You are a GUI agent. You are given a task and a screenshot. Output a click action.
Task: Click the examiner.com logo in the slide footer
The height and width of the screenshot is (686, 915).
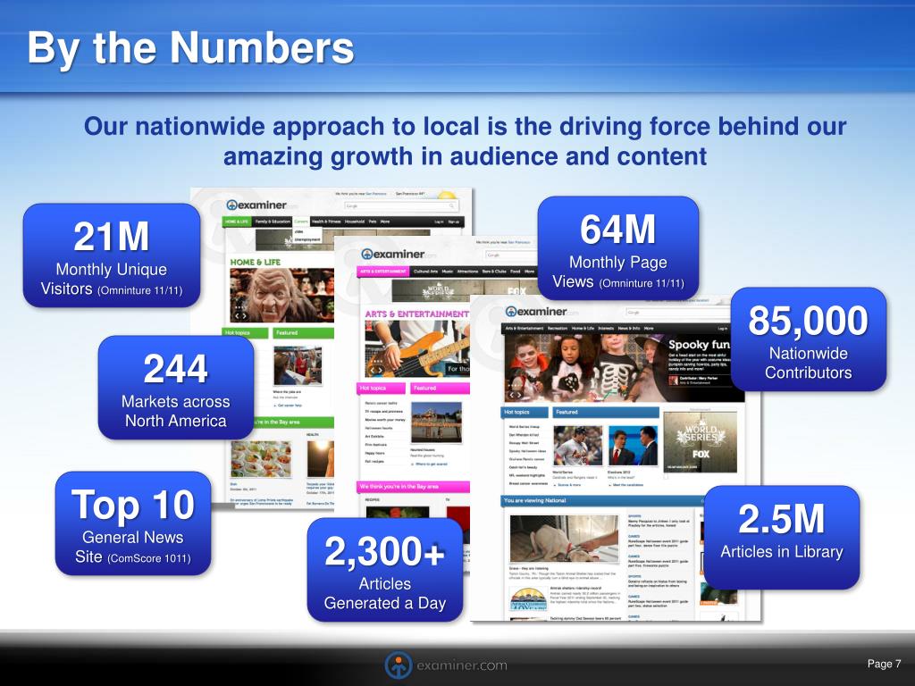pyautogui.click(x=446, y=665)
